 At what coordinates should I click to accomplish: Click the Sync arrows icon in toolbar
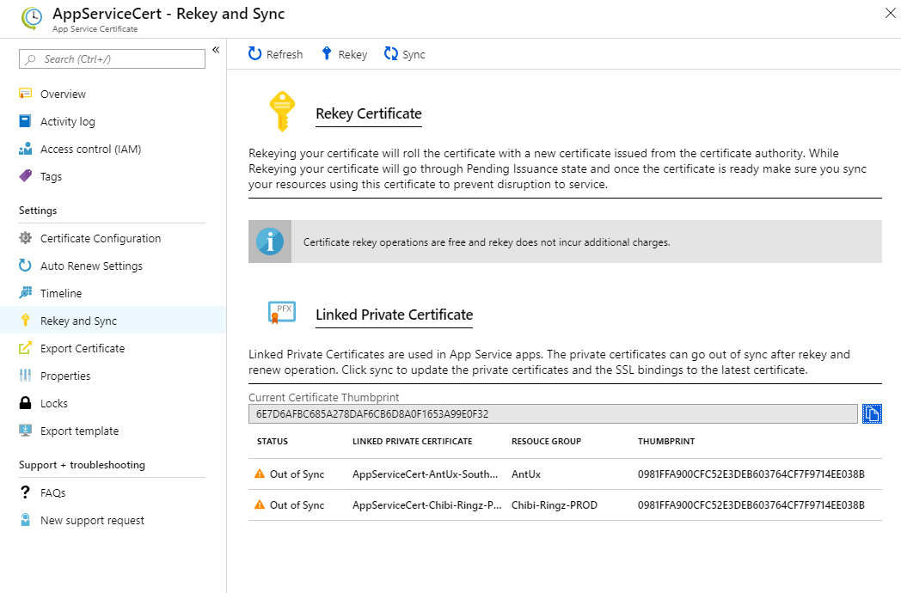(x=391, y=54)
